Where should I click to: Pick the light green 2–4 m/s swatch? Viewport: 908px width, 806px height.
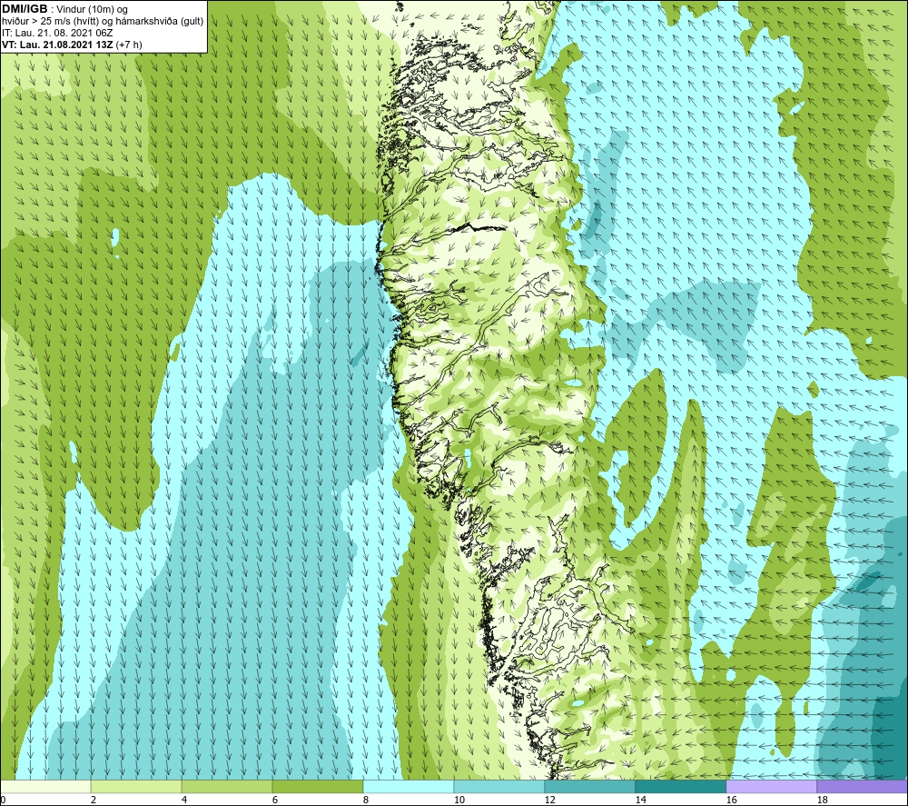tap(136, 786)
